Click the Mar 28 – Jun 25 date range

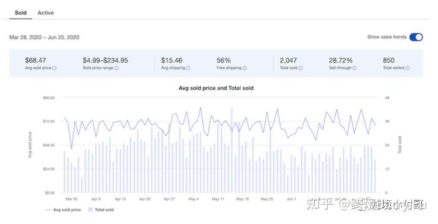(x=44, y=38)
